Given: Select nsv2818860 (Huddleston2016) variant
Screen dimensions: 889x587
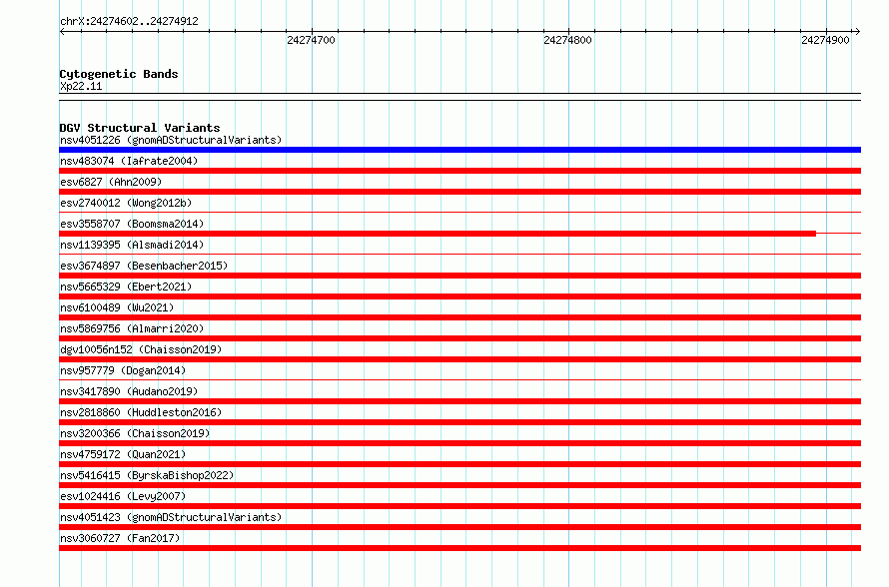Looking at the screenshot, I should click(x=141, y=412).
